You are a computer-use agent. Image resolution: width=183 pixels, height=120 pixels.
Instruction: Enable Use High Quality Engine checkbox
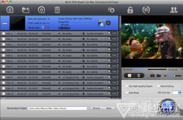(127, 86)
